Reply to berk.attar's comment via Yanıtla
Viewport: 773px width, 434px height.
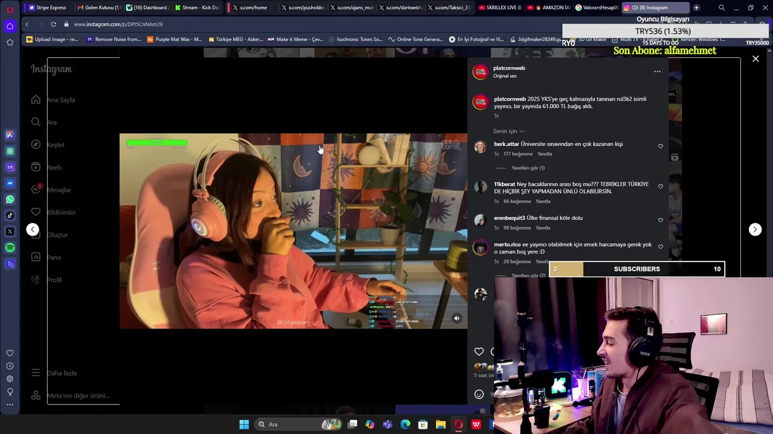click(x=545, y=154)
